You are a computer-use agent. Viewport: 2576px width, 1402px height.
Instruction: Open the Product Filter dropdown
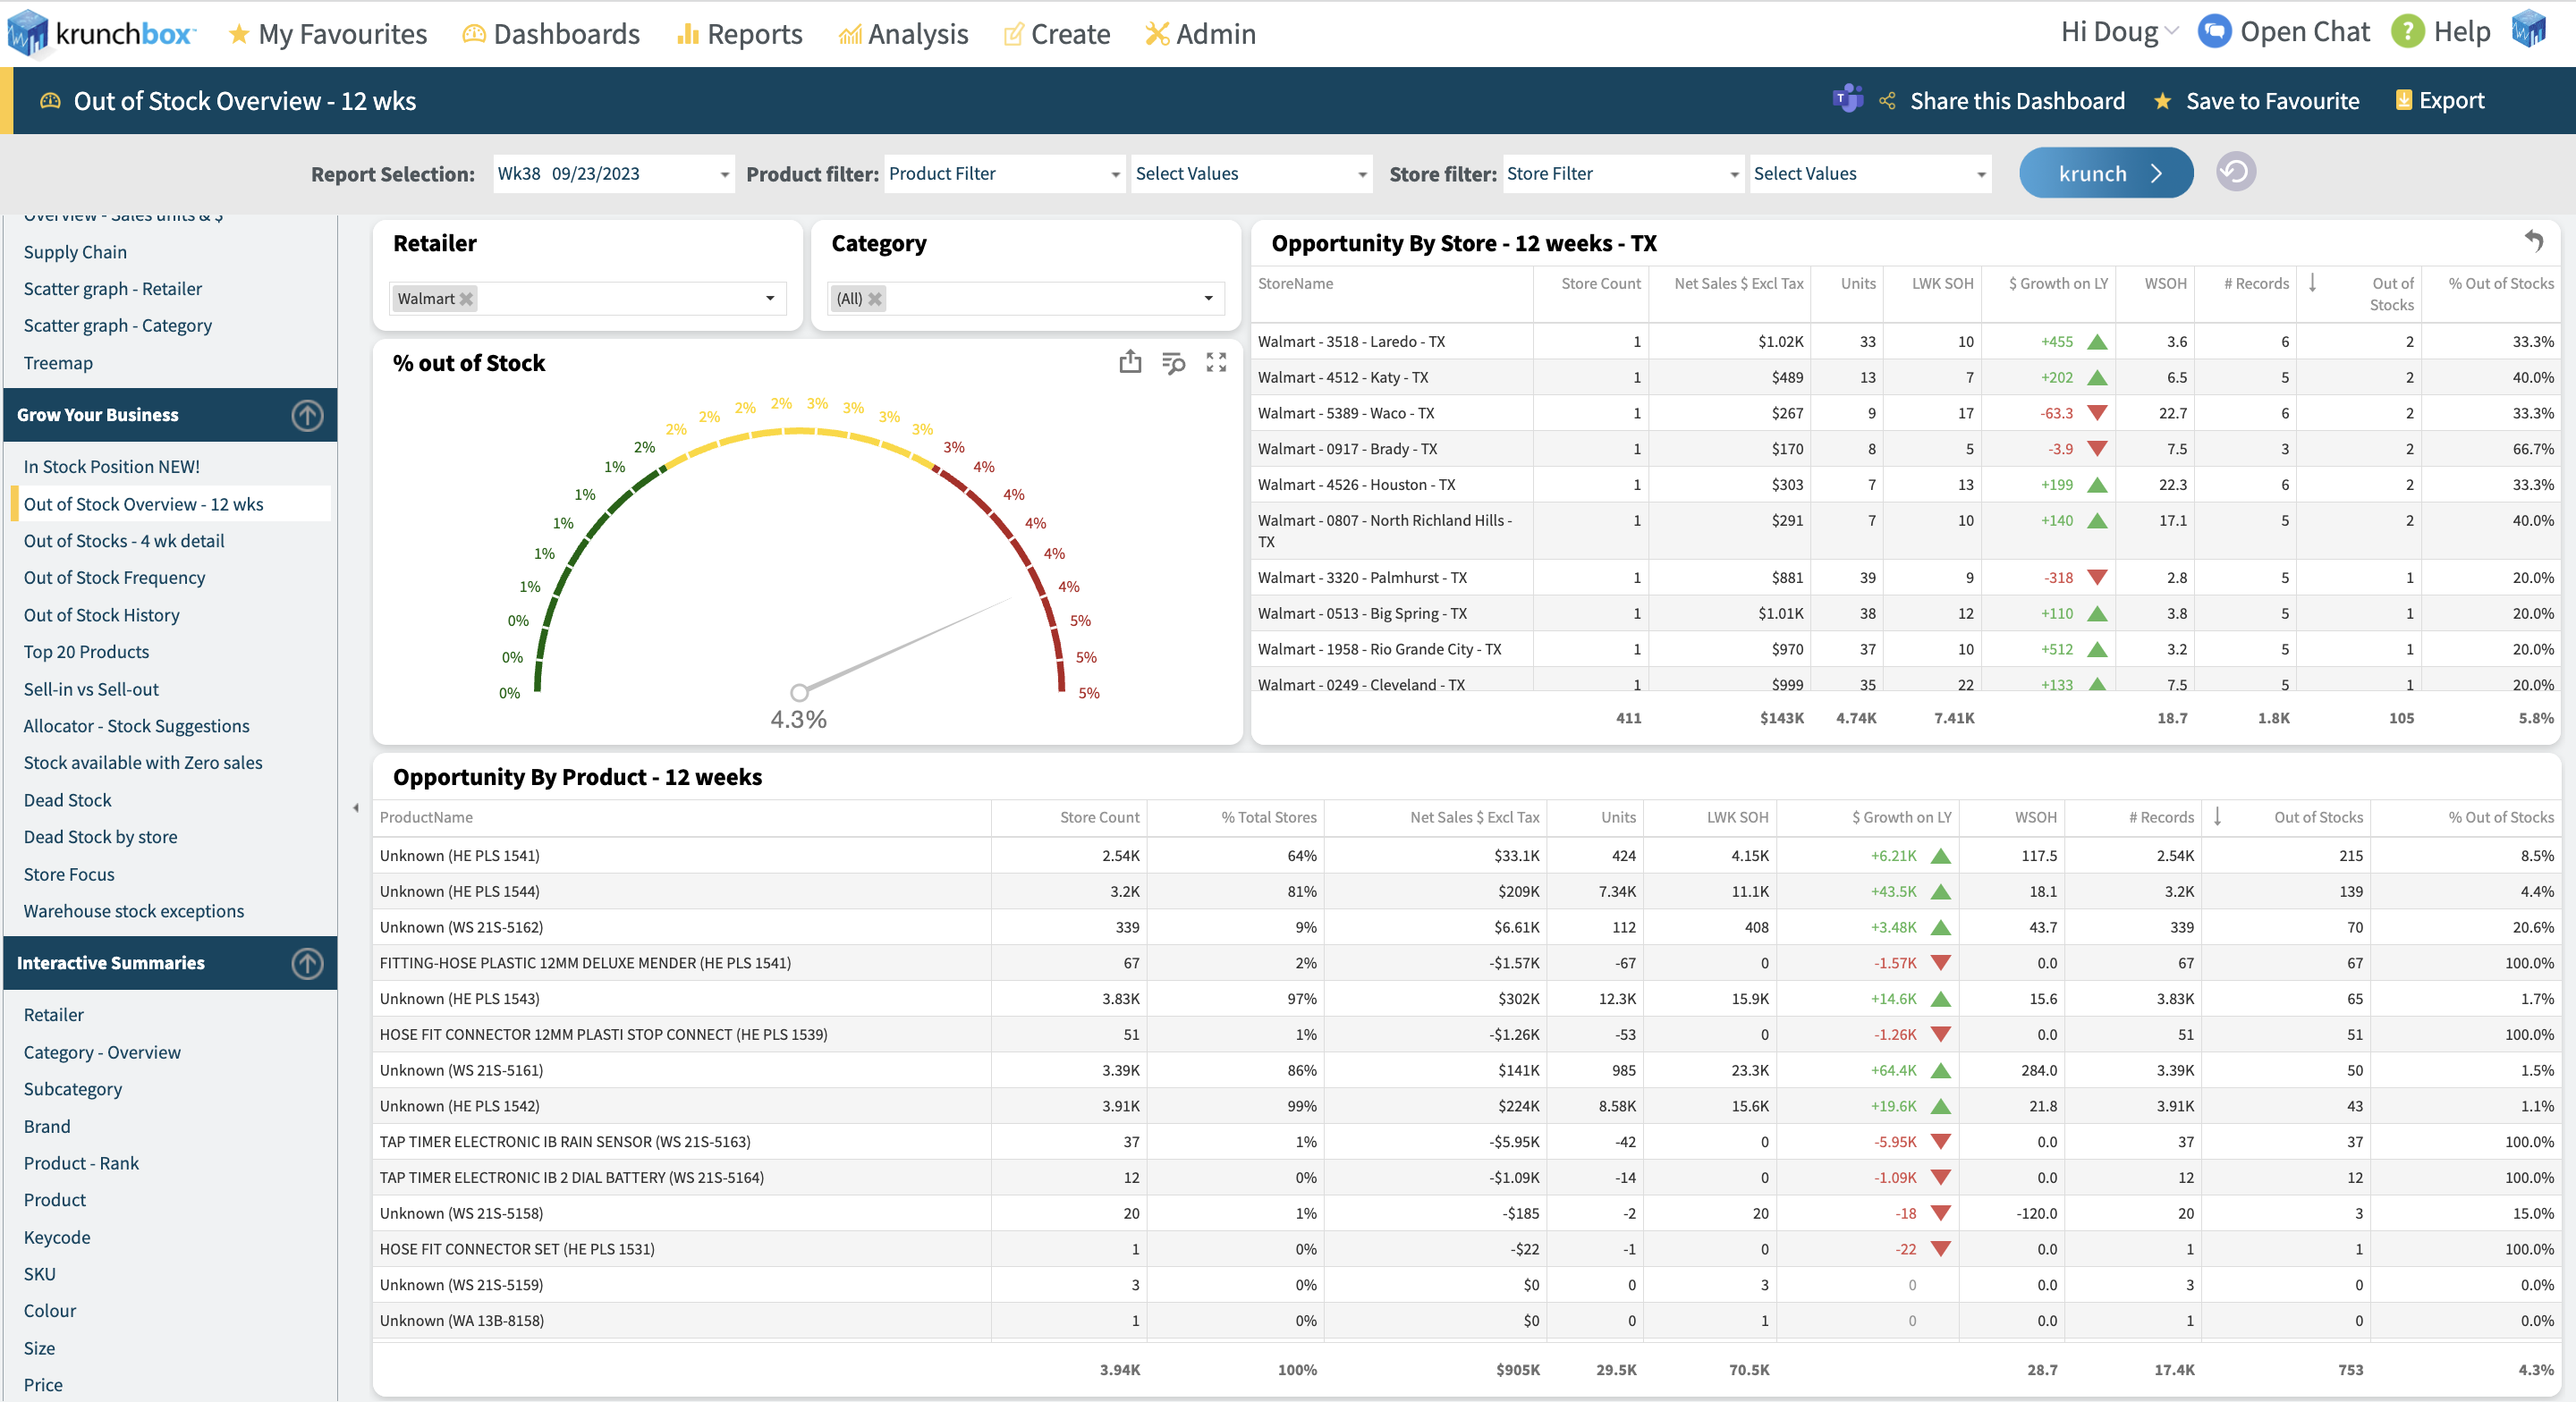pyautogui.click(x=1005, y=174)
